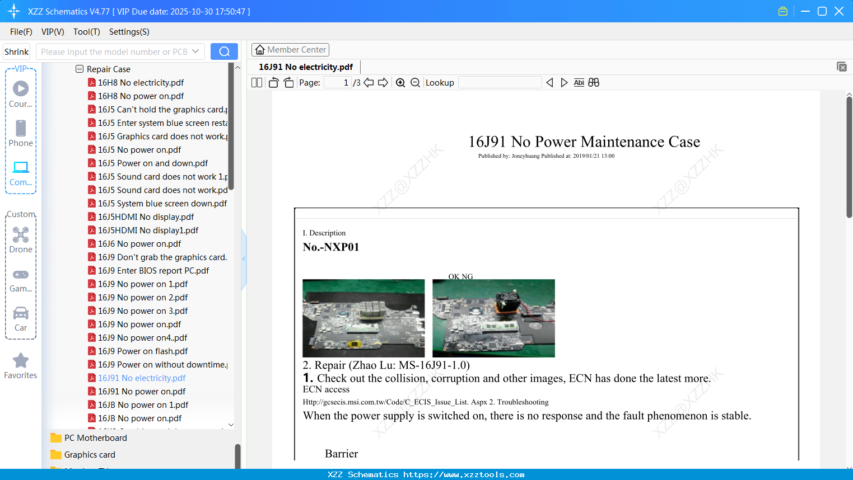Screen dimensions: 853x480
Task: Open the Car category in sidebar
Action: (21, 319)
